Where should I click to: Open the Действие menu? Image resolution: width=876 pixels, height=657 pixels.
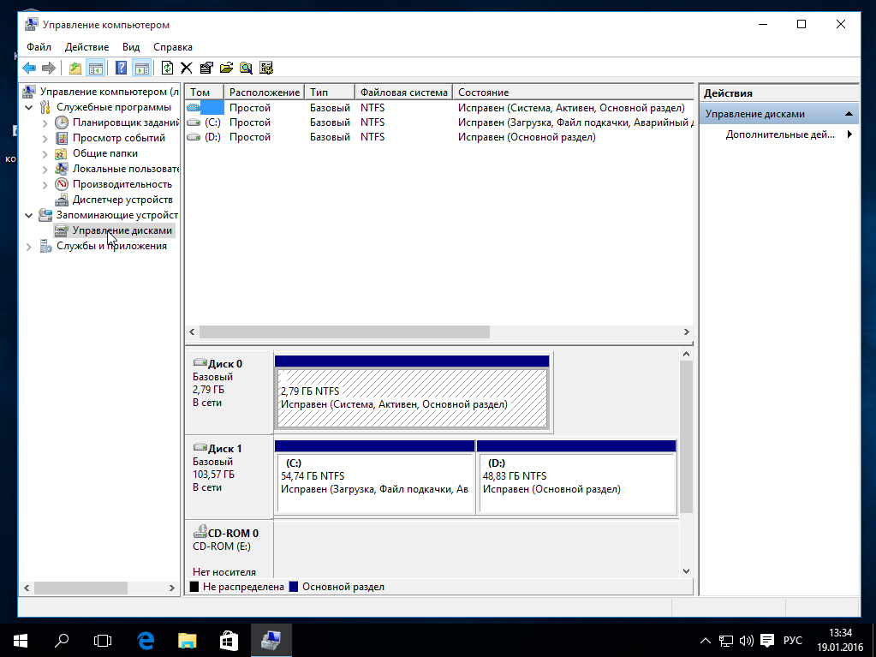pos(86,47)
